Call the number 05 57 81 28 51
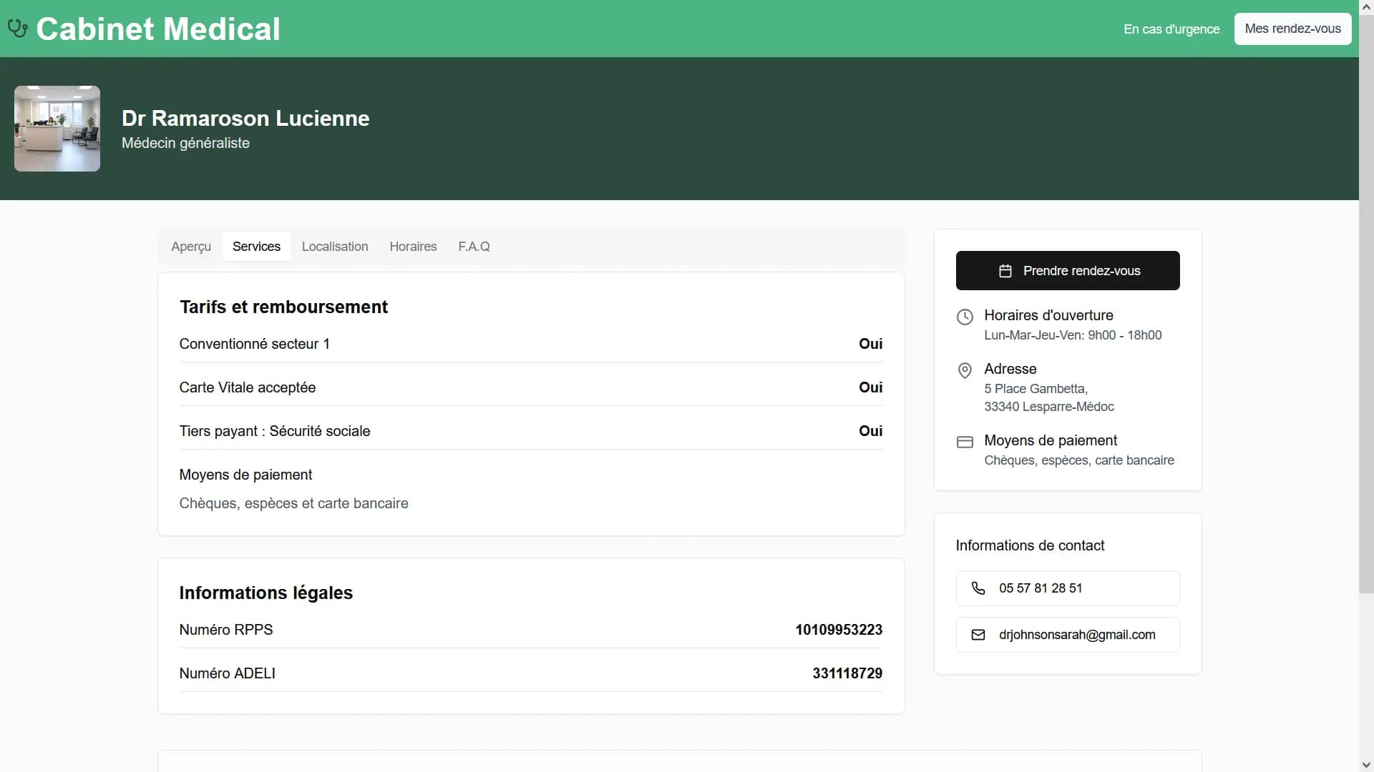Image resolution: width=1374 pixels, height=772 pixels. [x=1068, y=588]
